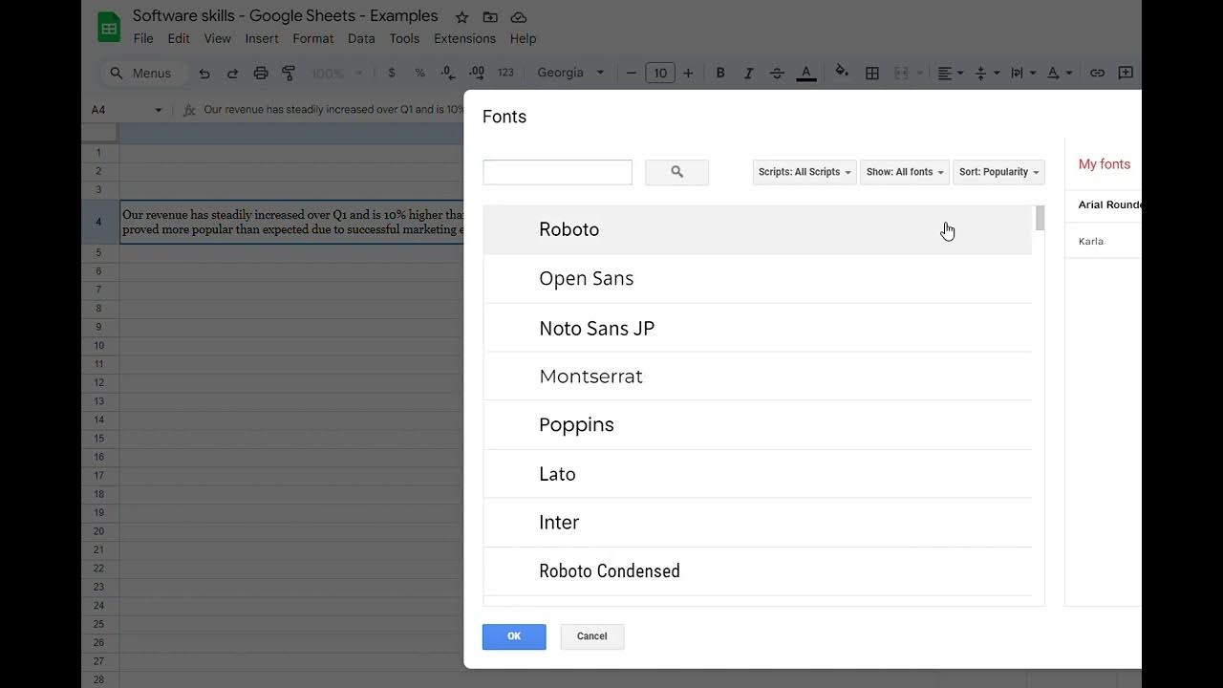
Task: Select the Montserrat font
Action: coord(758,376)
